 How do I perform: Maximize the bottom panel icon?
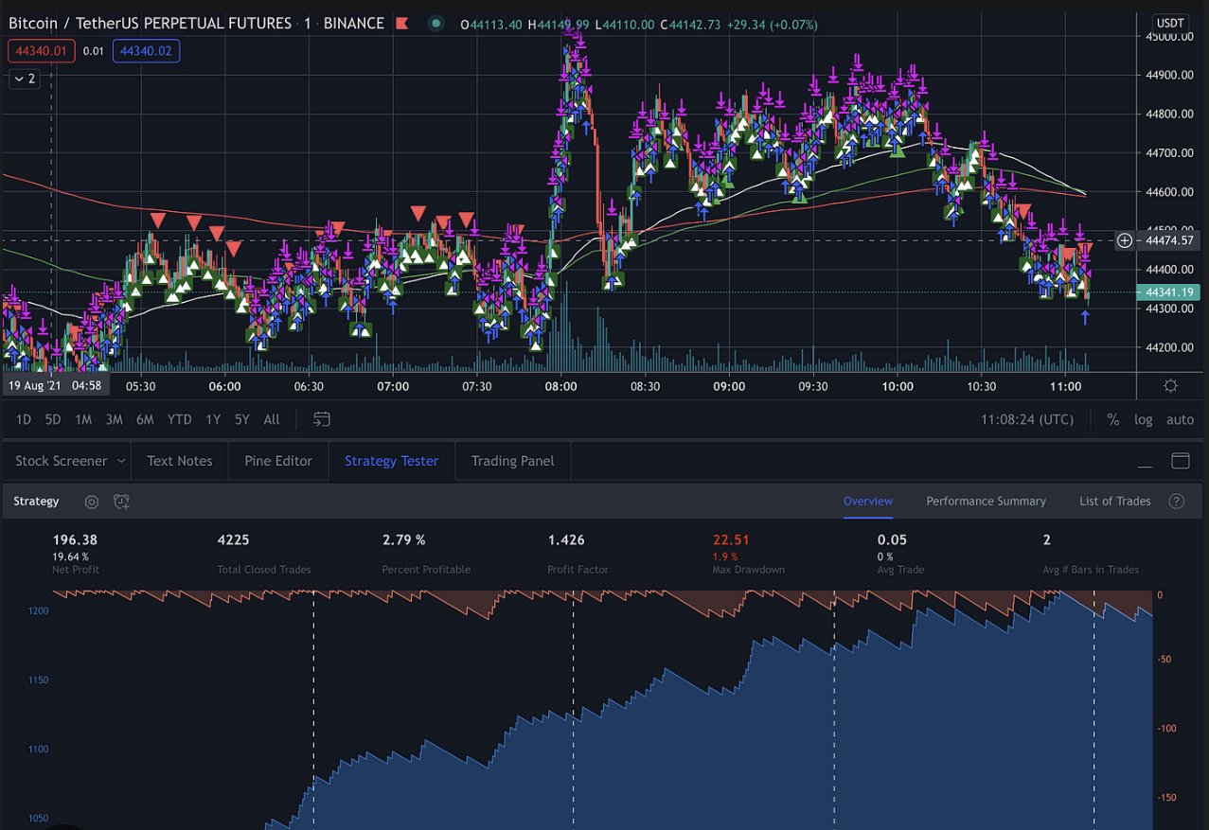(1181, 461)
